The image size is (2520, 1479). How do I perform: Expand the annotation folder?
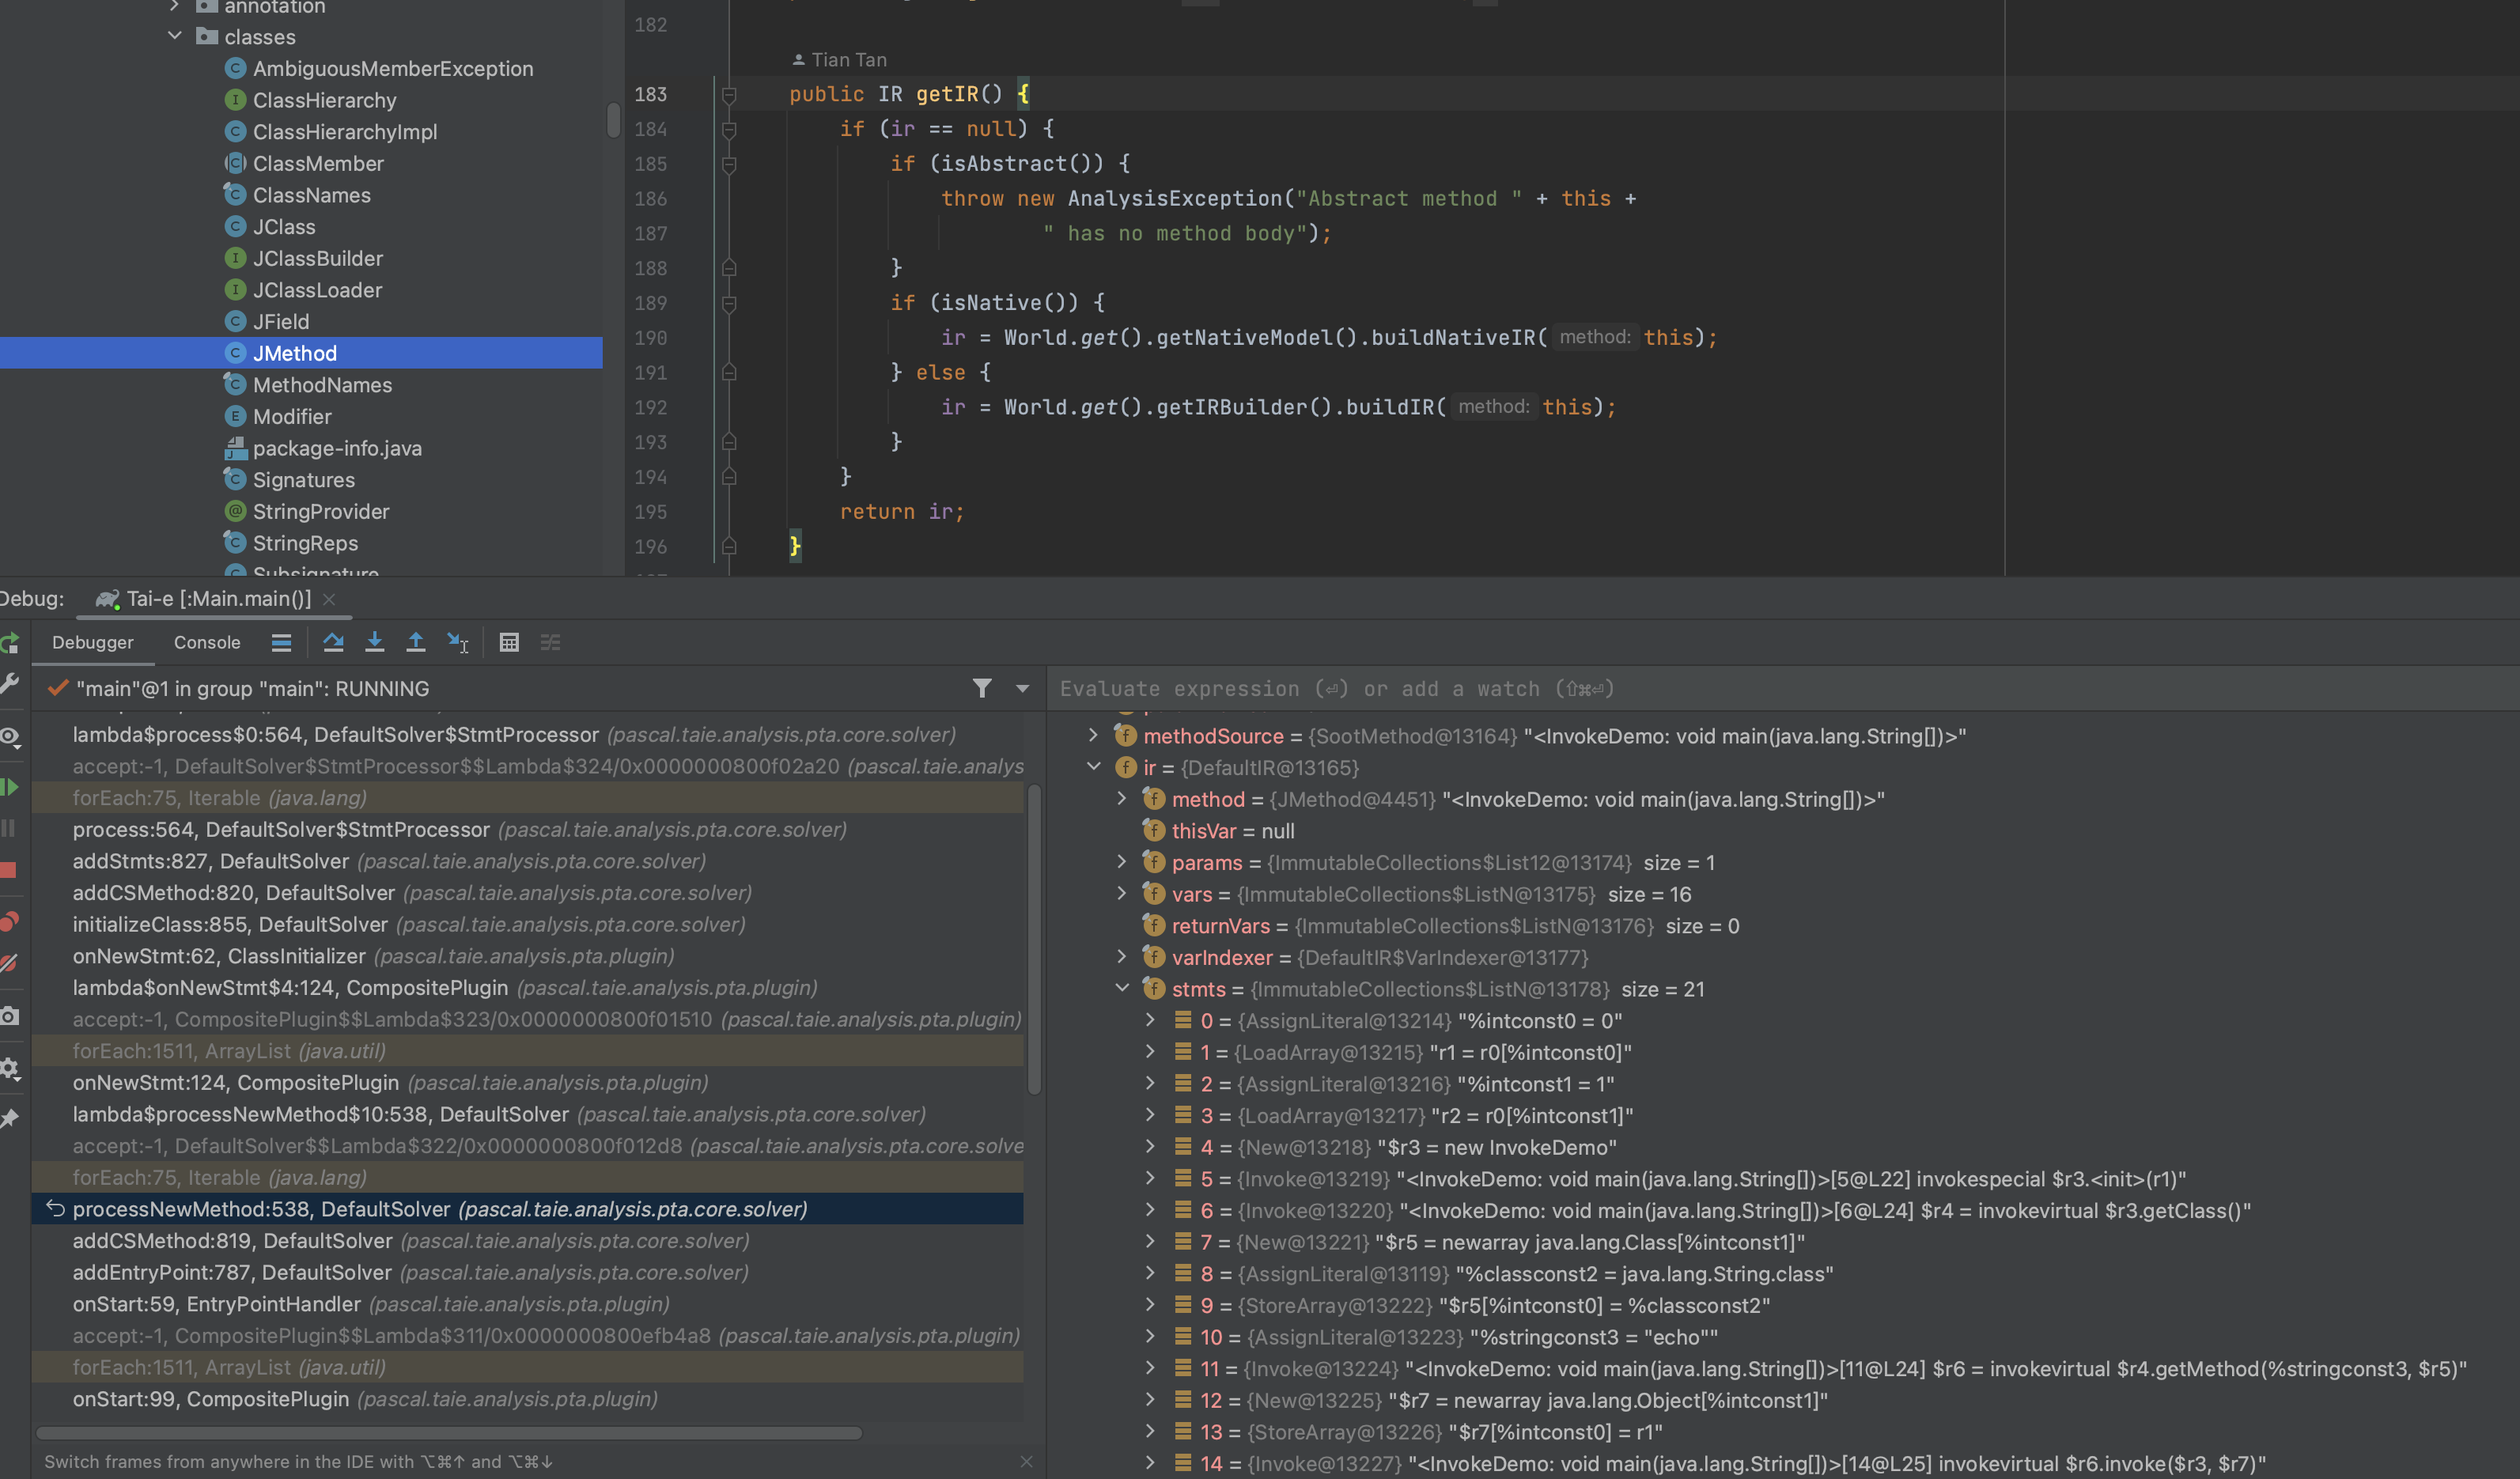pos(174,6)
